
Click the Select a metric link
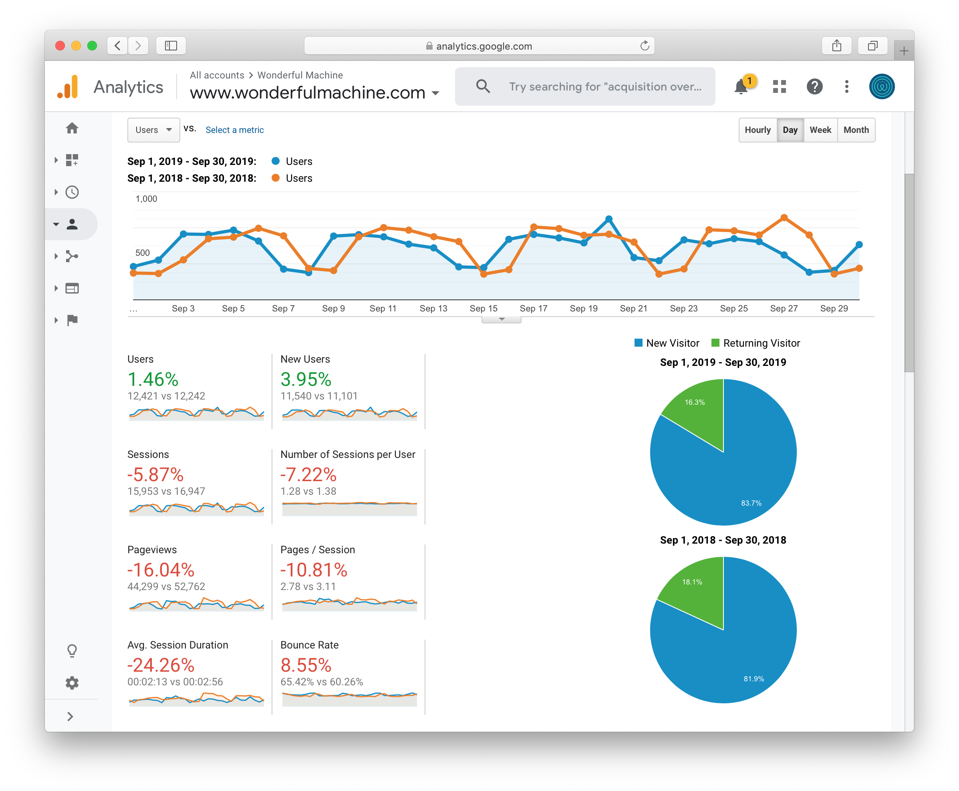click(x=234, y=130)
